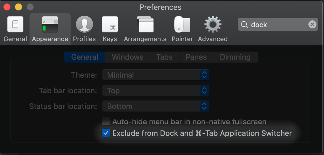Open Status bar location dropdown
The width and height of the screenshot is (324, 155).
155,106
